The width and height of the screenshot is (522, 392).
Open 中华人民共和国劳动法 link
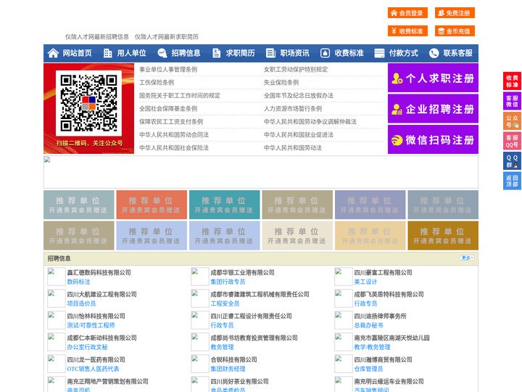tap(293, 147)
